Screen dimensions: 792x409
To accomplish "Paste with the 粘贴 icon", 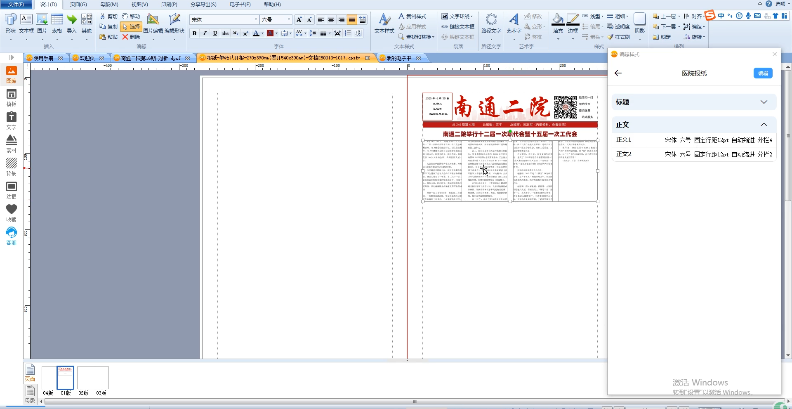I will (109, 37).
